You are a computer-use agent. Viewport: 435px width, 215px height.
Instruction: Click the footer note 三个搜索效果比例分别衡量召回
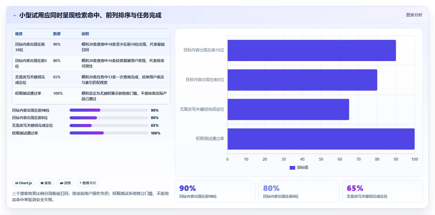coord(91,196)
